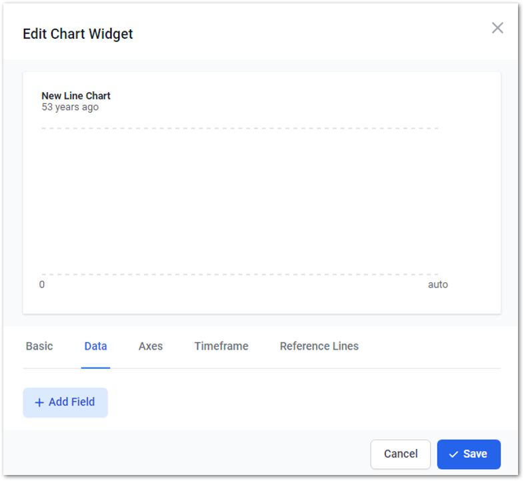Select the Data tab
Screen dimensions: 524x481
coord(95,346)
